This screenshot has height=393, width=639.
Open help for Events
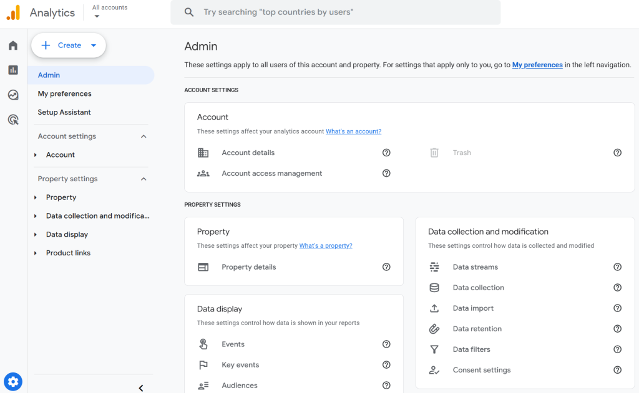pos(386,344)
